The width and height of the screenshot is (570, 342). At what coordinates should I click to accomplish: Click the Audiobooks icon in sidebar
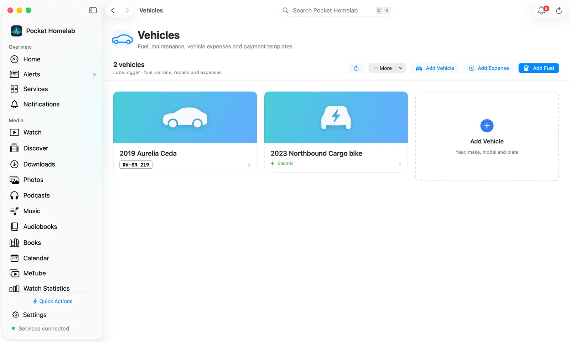click(14, 227)
